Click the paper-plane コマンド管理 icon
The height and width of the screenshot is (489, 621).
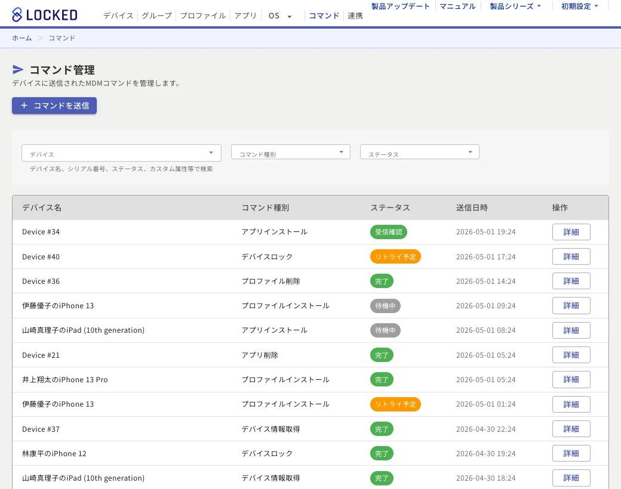[x=18, y=70]
